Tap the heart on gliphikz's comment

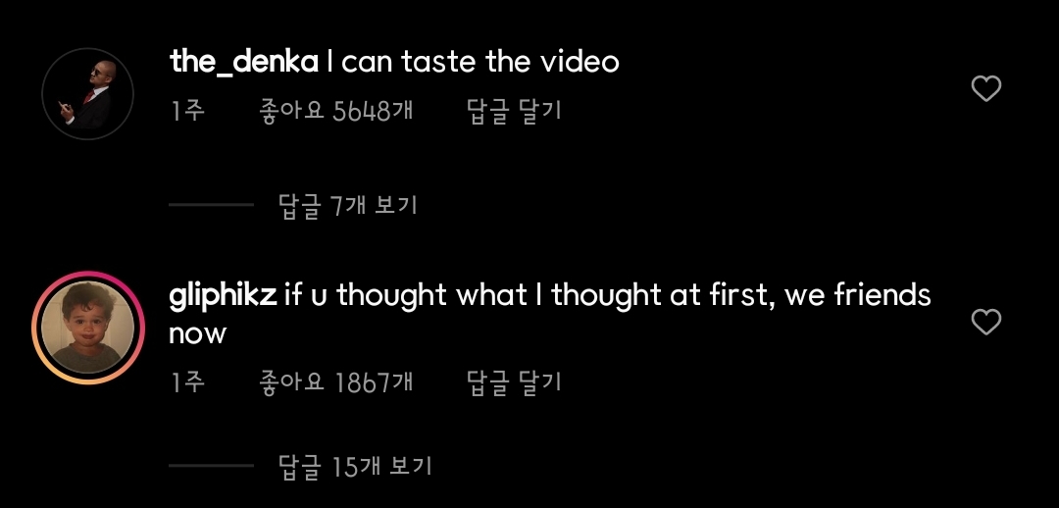(x=985, y=322)
